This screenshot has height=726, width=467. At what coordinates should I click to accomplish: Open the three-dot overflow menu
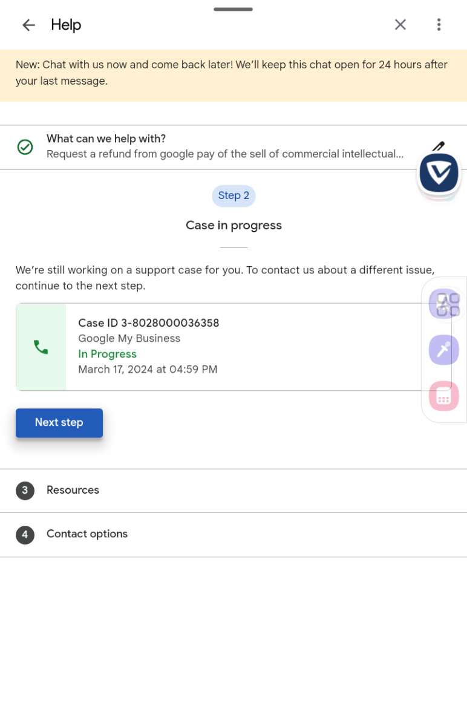[439, 25]
